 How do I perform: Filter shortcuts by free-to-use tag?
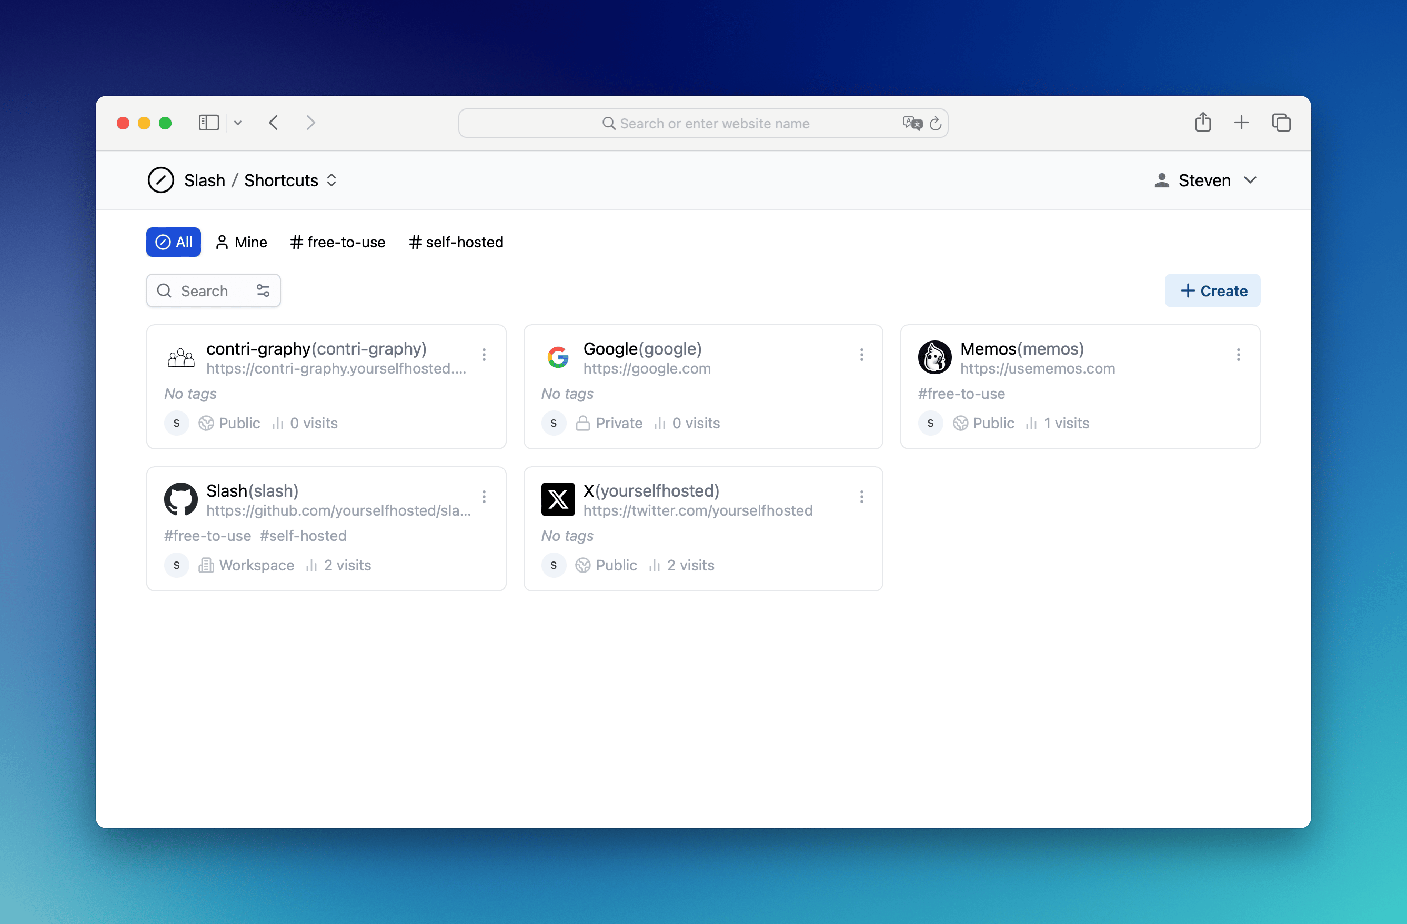click(338, 243)
